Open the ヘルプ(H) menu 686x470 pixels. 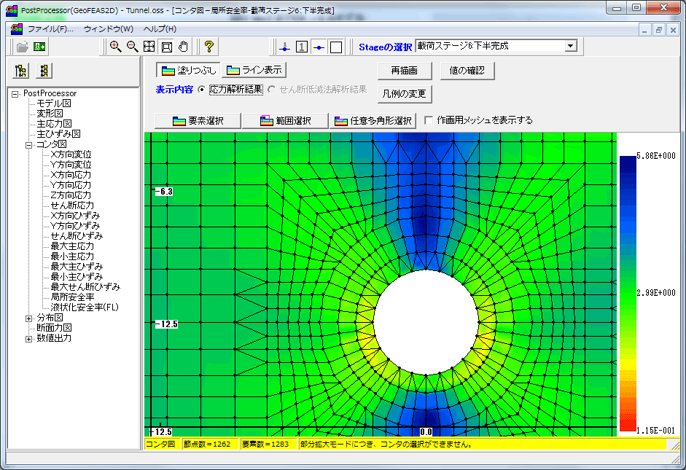[x=160, y=29]
